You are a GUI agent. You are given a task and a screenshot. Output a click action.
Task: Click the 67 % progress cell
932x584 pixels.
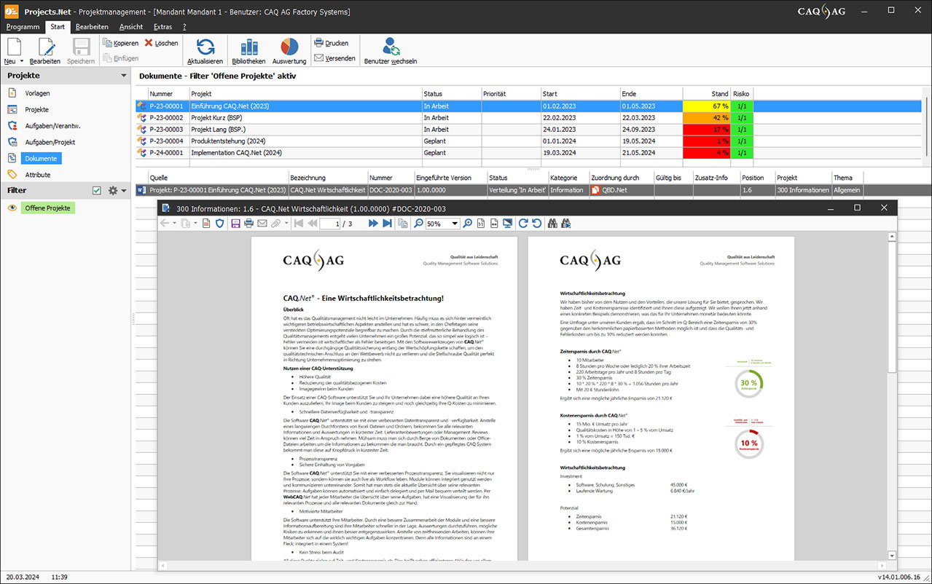(706, 106)
